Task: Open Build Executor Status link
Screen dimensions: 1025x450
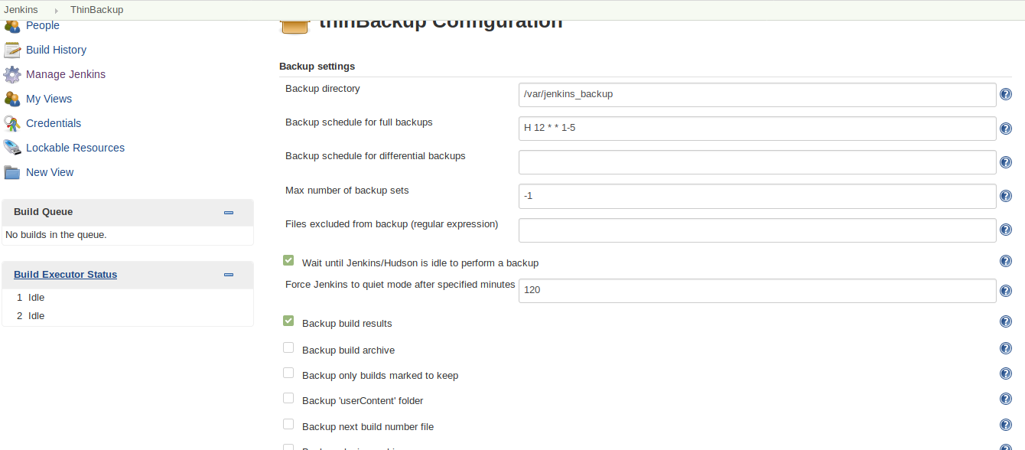Action: 66,274
